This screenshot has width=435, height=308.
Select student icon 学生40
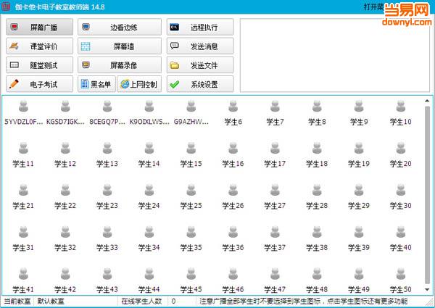(x=401, y=232)
